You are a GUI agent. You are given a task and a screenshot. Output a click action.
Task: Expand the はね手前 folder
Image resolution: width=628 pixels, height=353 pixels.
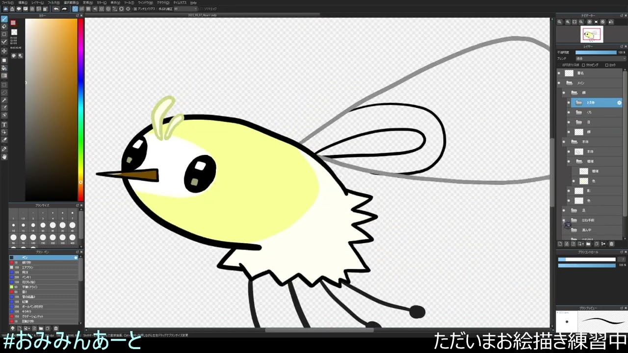point(574,220)
